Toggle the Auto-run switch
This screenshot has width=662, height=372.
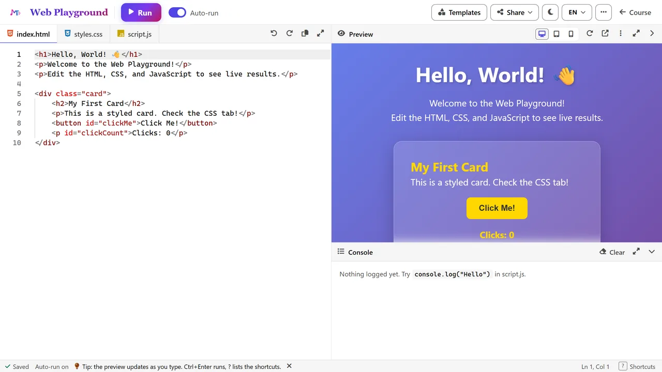(177, 12)
